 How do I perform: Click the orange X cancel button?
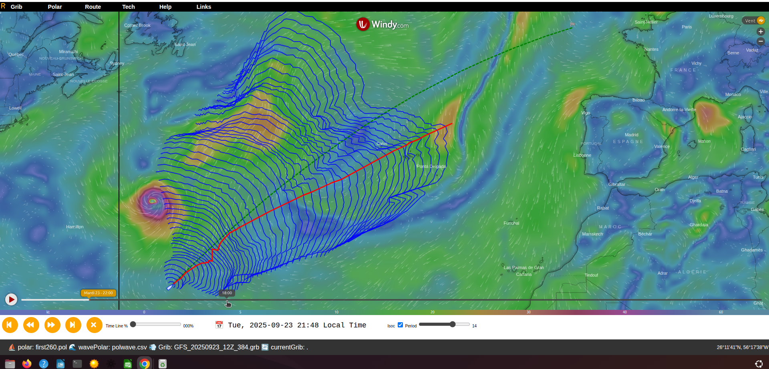(x=94, y=325)
